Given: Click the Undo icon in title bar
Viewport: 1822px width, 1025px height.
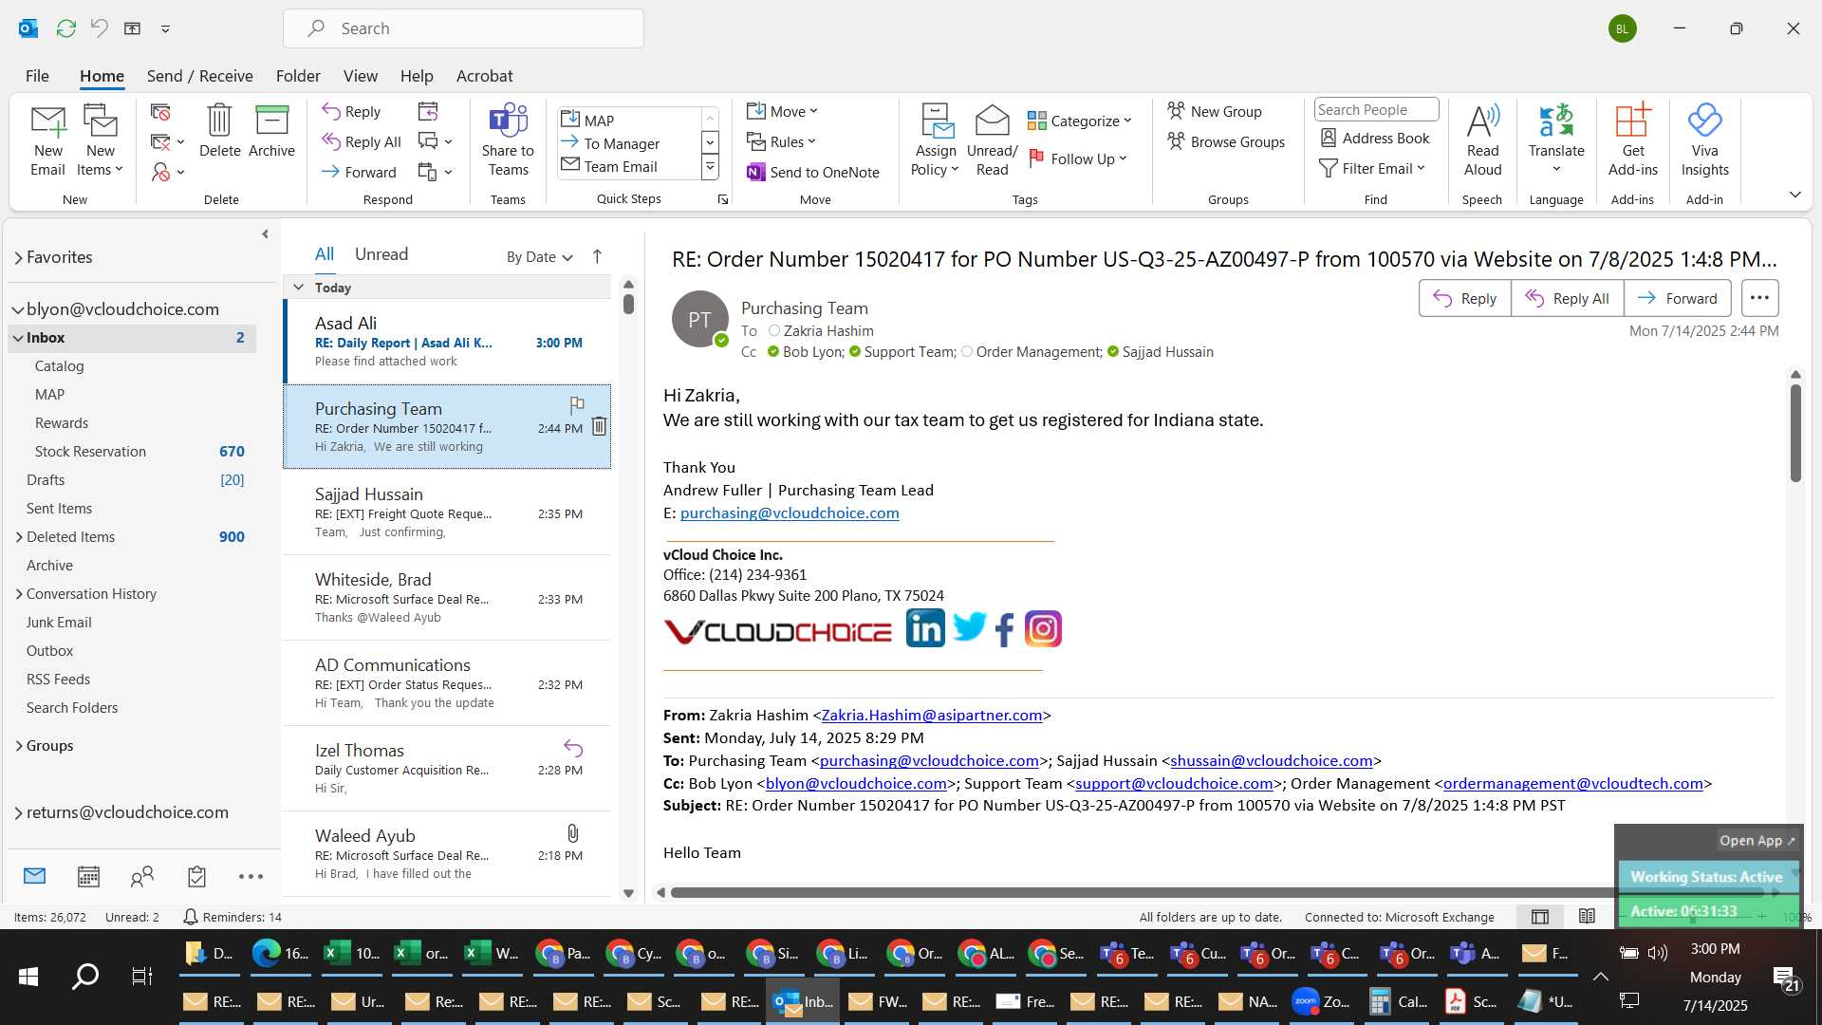Looking at the screenshot, I should (100, 28).
